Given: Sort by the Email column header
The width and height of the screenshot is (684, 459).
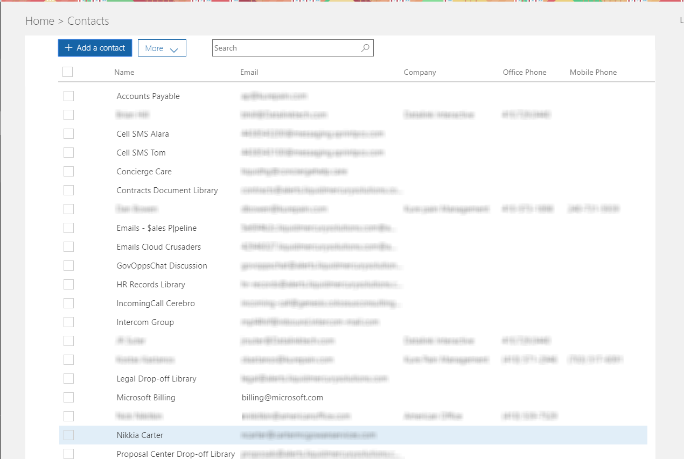Looking at the screenshot, I should (x=249, y=72).
